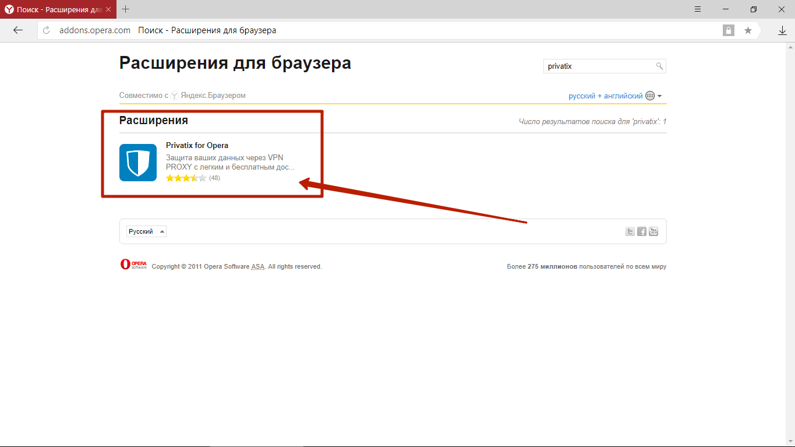Click the Расширения для браузера heading

[235, 63]
